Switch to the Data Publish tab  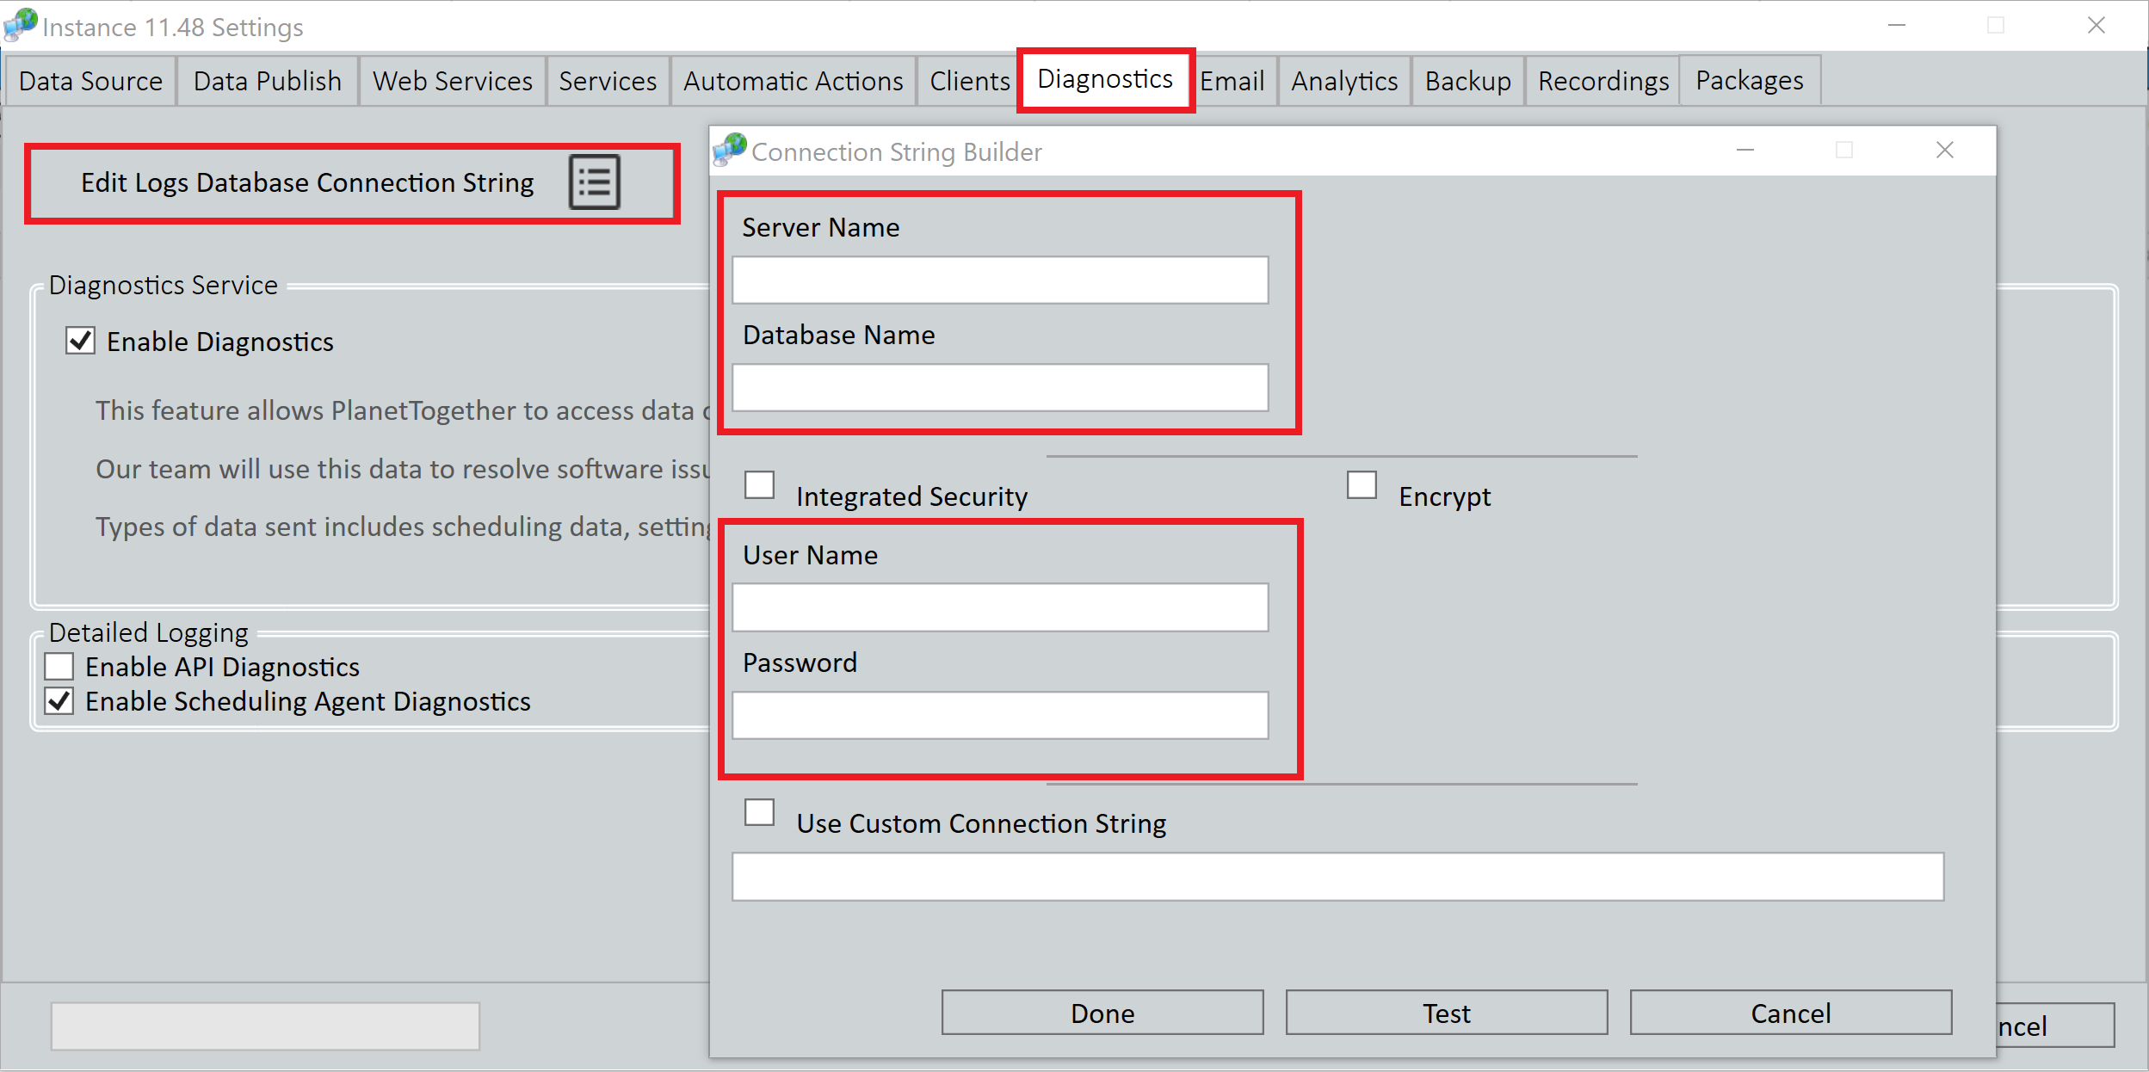(x=268, y=81)
